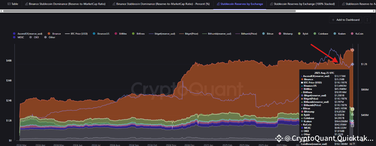Viewport: 376px width, 146px height.
Task: Click the $48B left axis label
Action: (x=9, y=61)
